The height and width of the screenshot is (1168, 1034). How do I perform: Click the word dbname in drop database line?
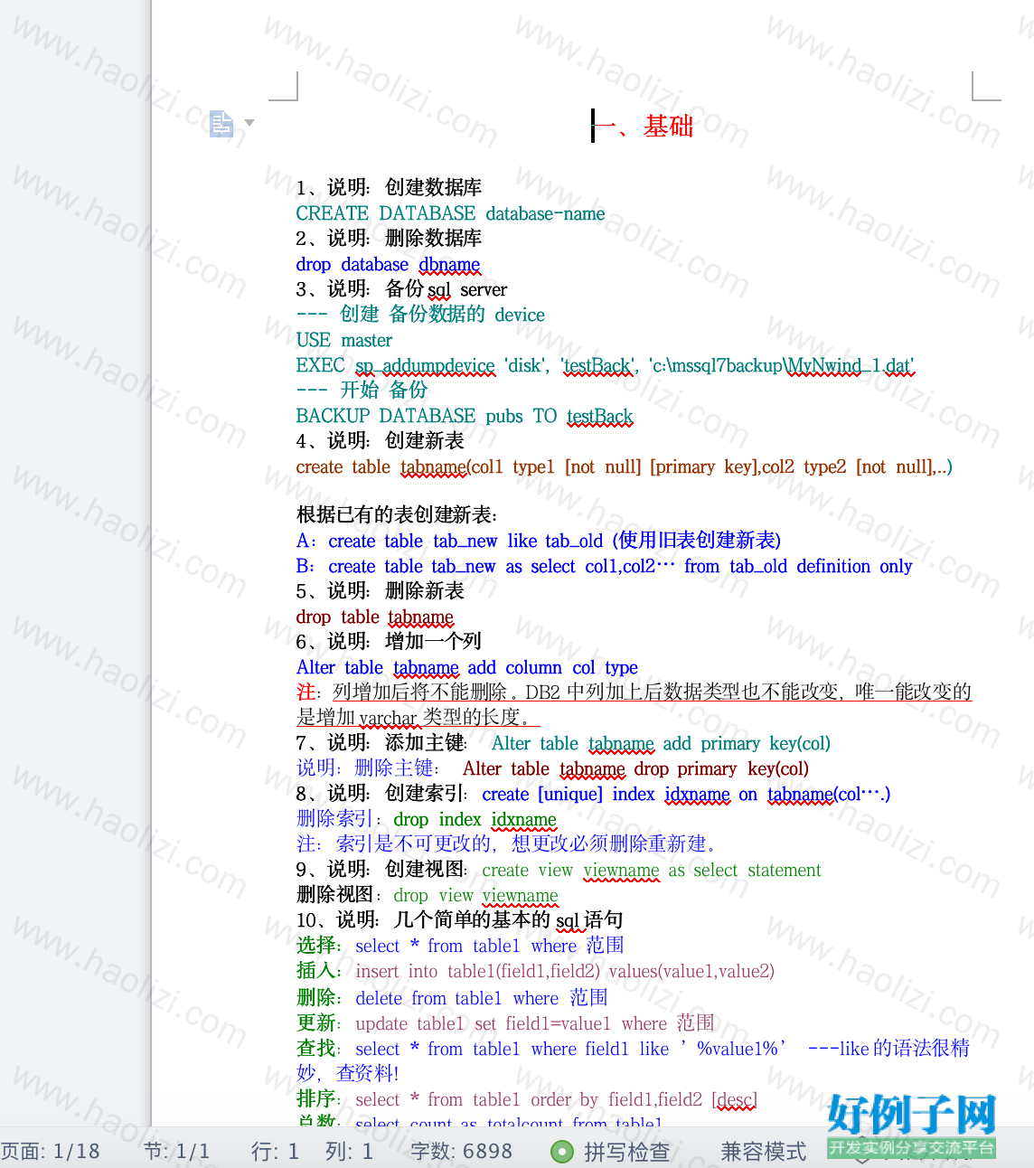(449, 264)
